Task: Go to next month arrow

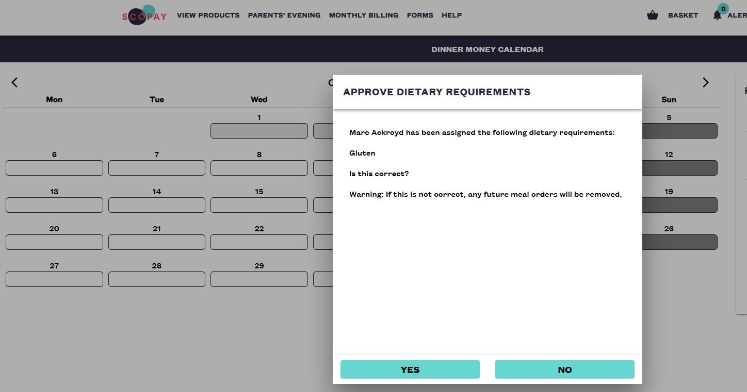Action: (x=705, y=82)
